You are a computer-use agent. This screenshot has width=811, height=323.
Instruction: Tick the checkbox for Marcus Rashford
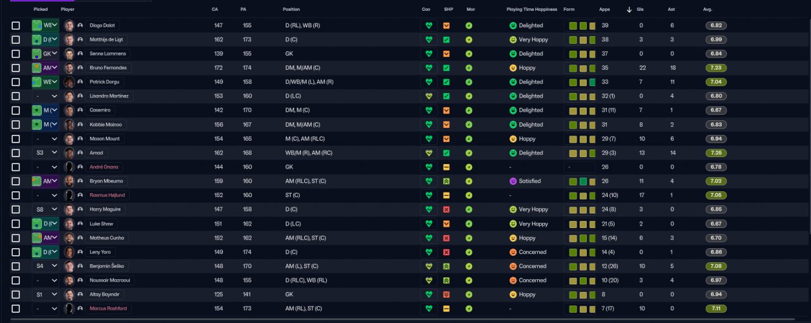click(16, 308)
